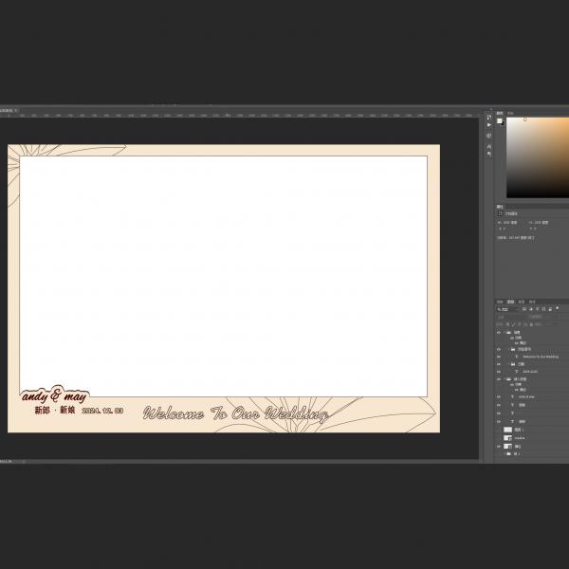Switch to the Swatches tab beside Color

(509, 113)
